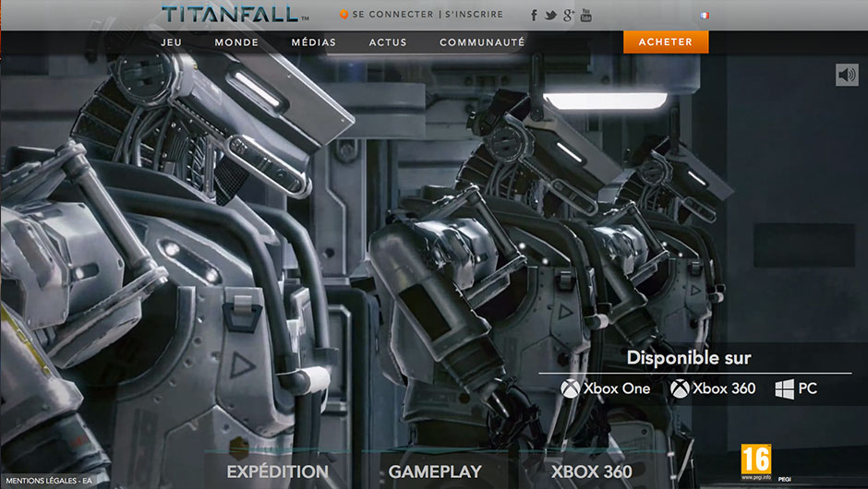This screenshot has height=489, width=868.
Task: Open the Communauté menu
Action: [x=482, y=42]
